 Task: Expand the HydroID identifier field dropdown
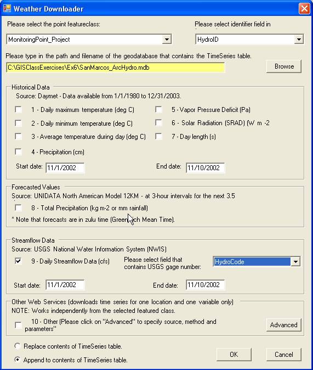(299, 40)
